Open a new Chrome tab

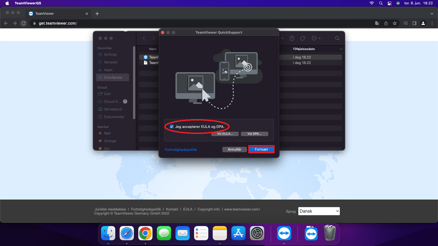coord(97,14)
